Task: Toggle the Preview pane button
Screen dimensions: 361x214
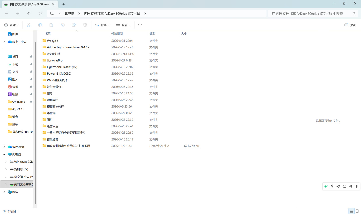Action: (x=350, y=25)
